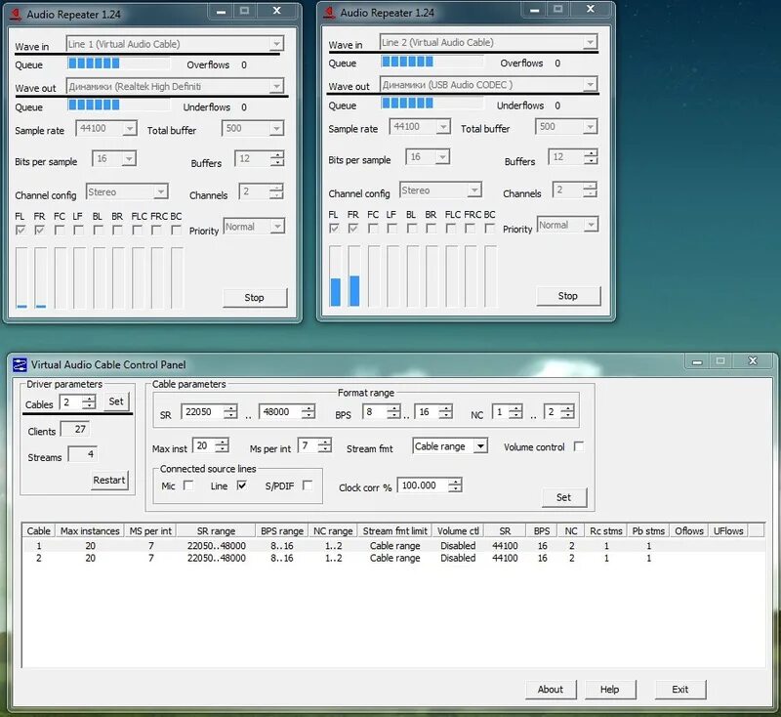The image size is (781, 717).
Task: Click Max instances column header
Action: tap(90, 530)
